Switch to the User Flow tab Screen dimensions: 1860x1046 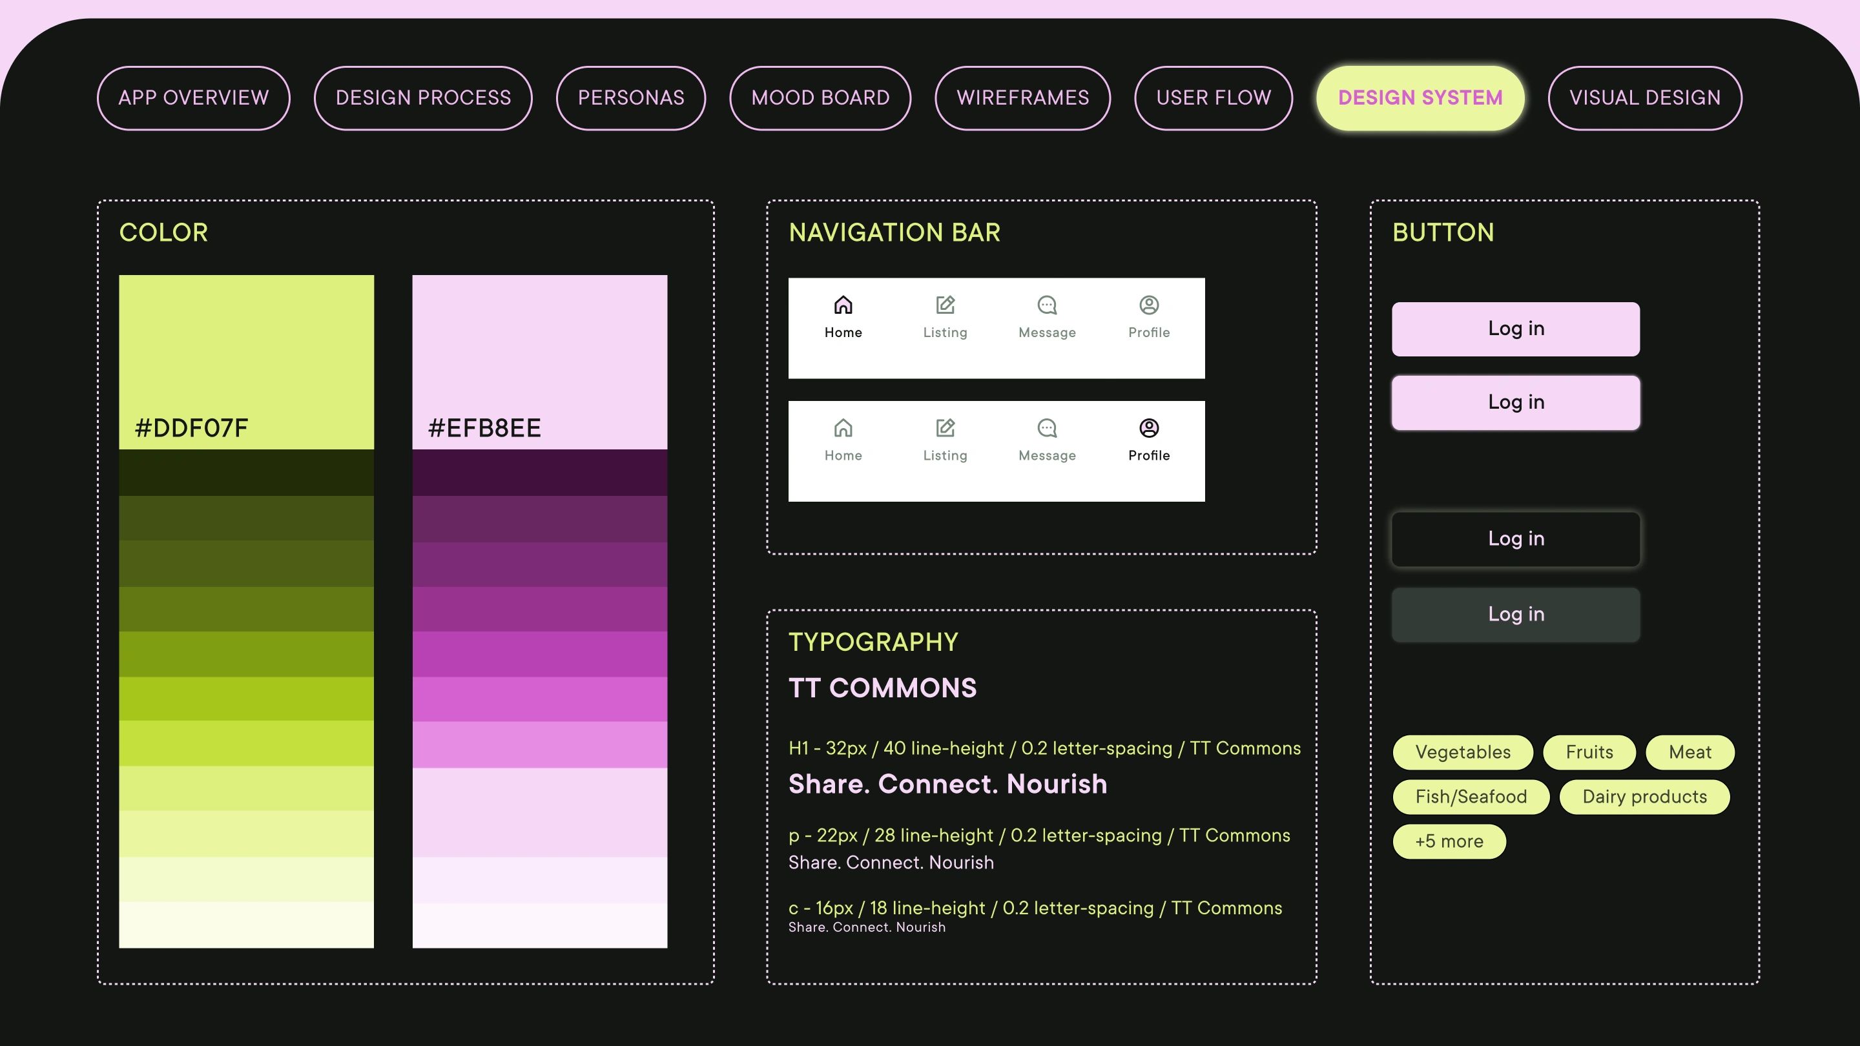[1213, 98]
